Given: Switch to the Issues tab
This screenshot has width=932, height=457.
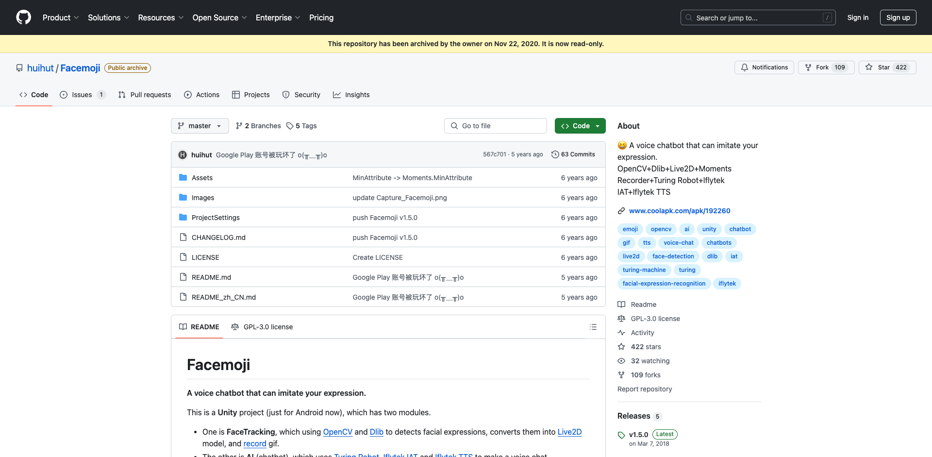Looking at the screenshot, I should point(82,95).
